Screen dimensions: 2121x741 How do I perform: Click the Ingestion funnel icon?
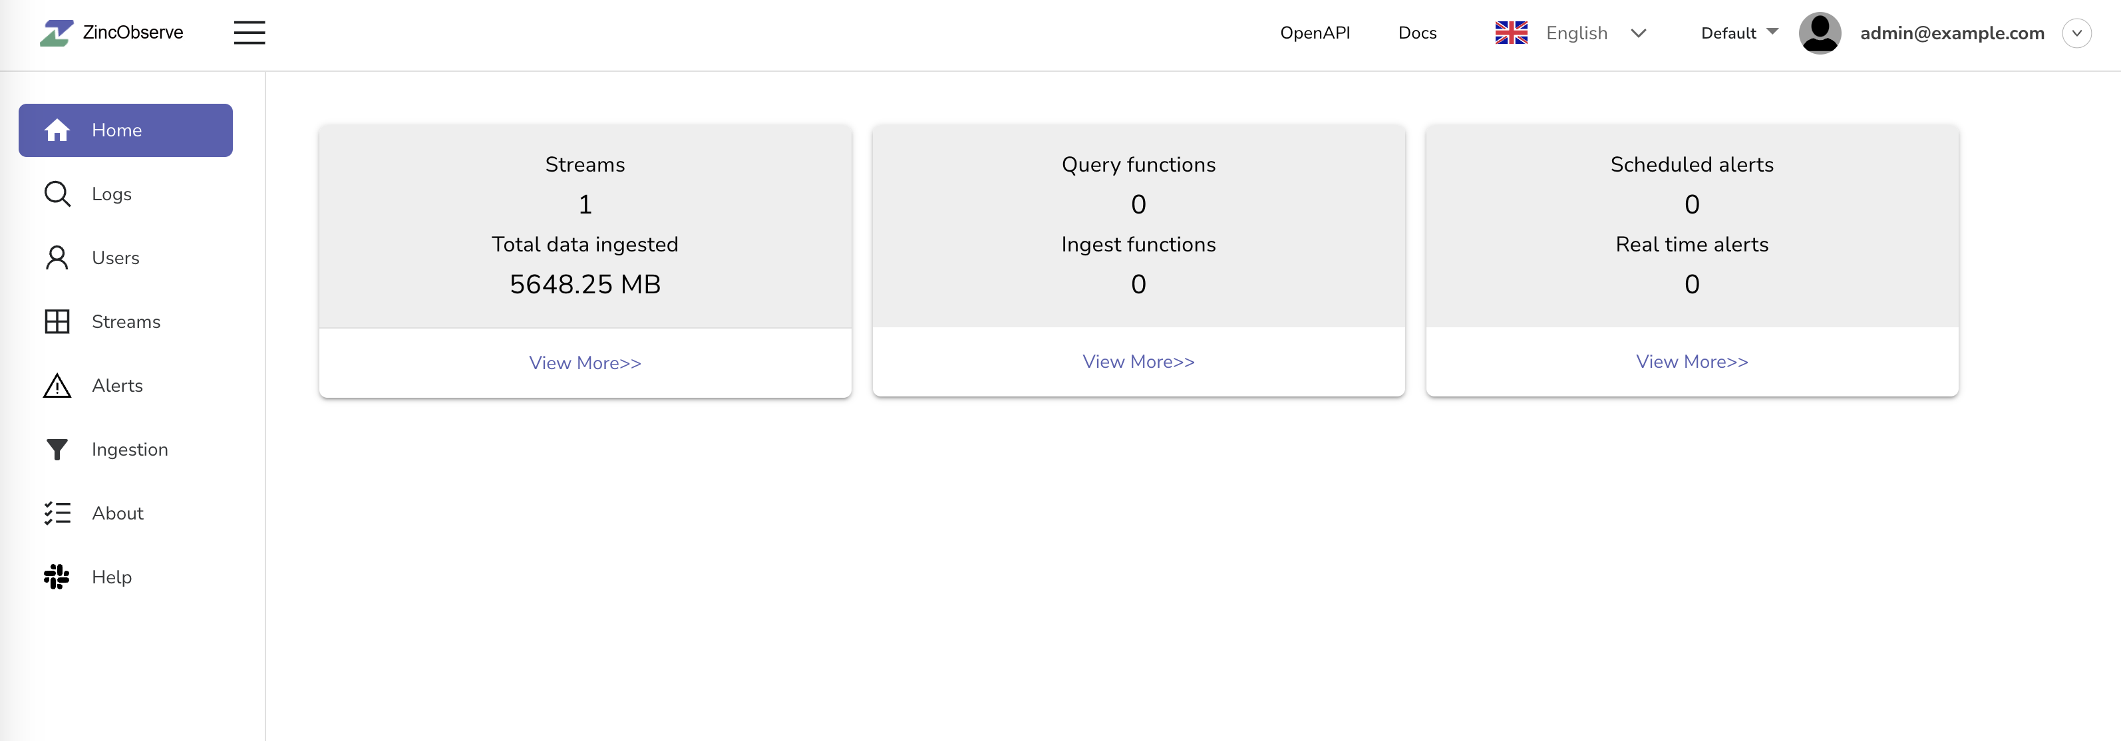57,450
